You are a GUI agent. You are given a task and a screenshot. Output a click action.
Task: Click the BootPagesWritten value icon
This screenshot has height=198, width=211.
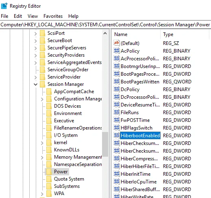click(x=117, y=81)
